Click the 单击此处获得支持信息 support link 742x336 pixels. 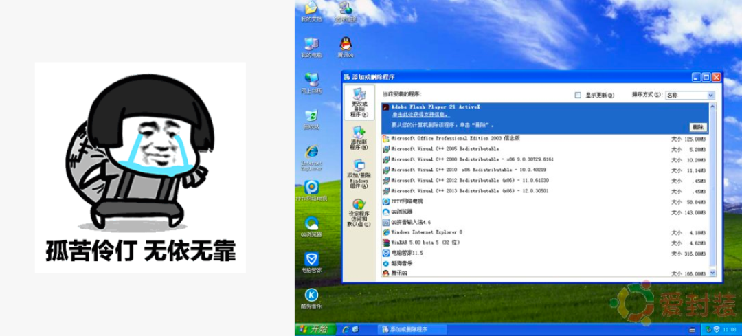click(x=420, y=115)
